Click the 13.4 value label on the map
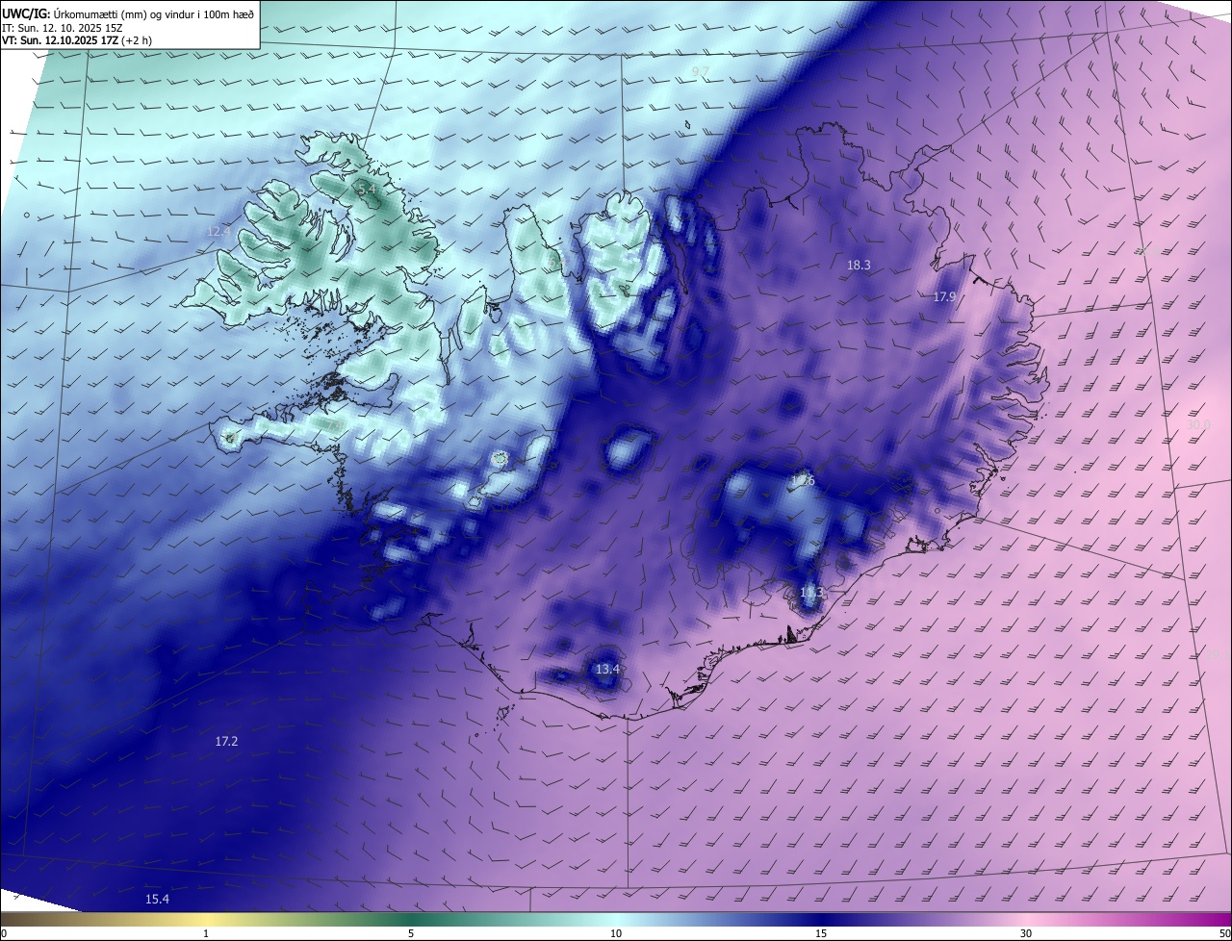 (x=607, y=670)
